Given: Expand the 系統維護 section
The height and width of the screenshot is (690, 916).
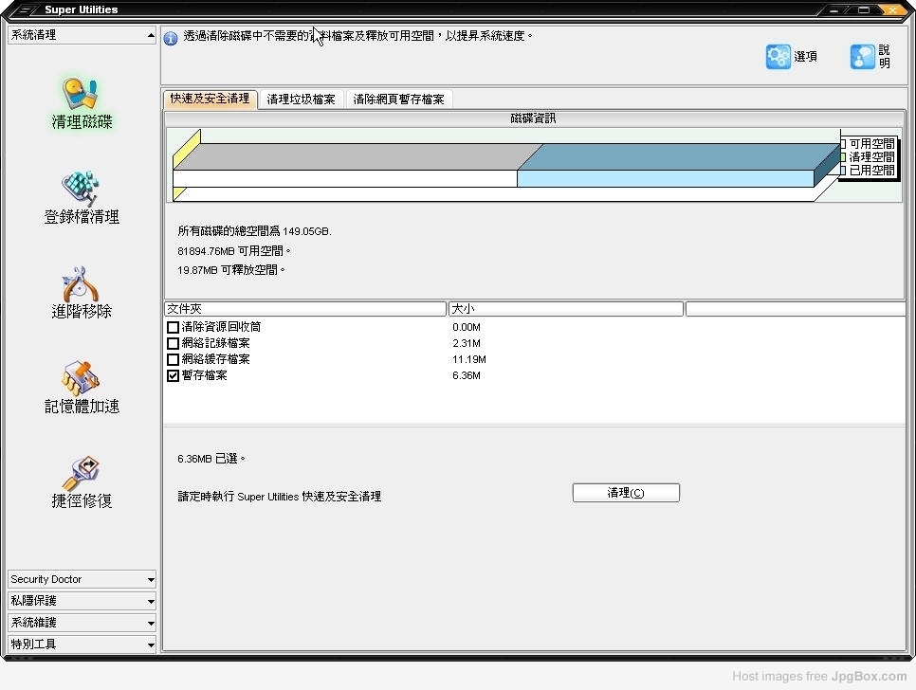Looking at the screenshot, I should 82,623.
